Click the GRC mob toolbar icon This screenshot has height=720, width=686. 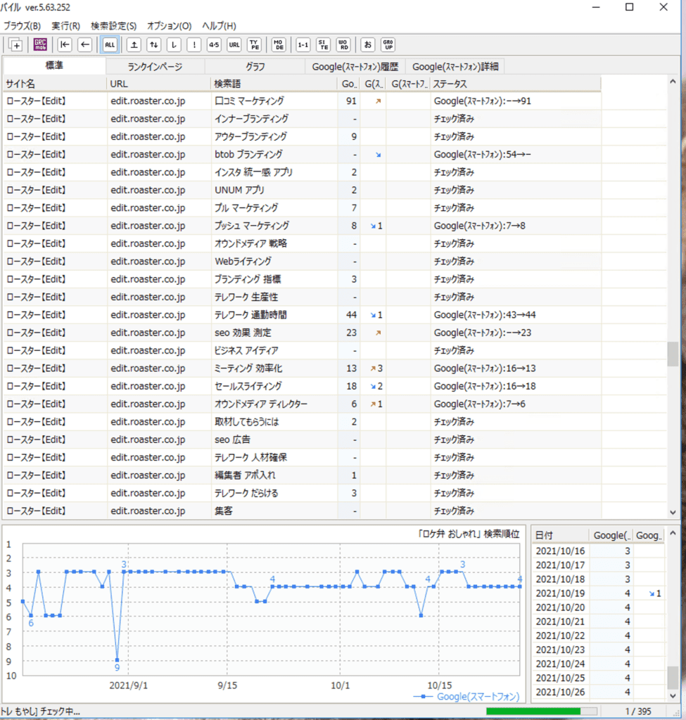click(39, 44)
